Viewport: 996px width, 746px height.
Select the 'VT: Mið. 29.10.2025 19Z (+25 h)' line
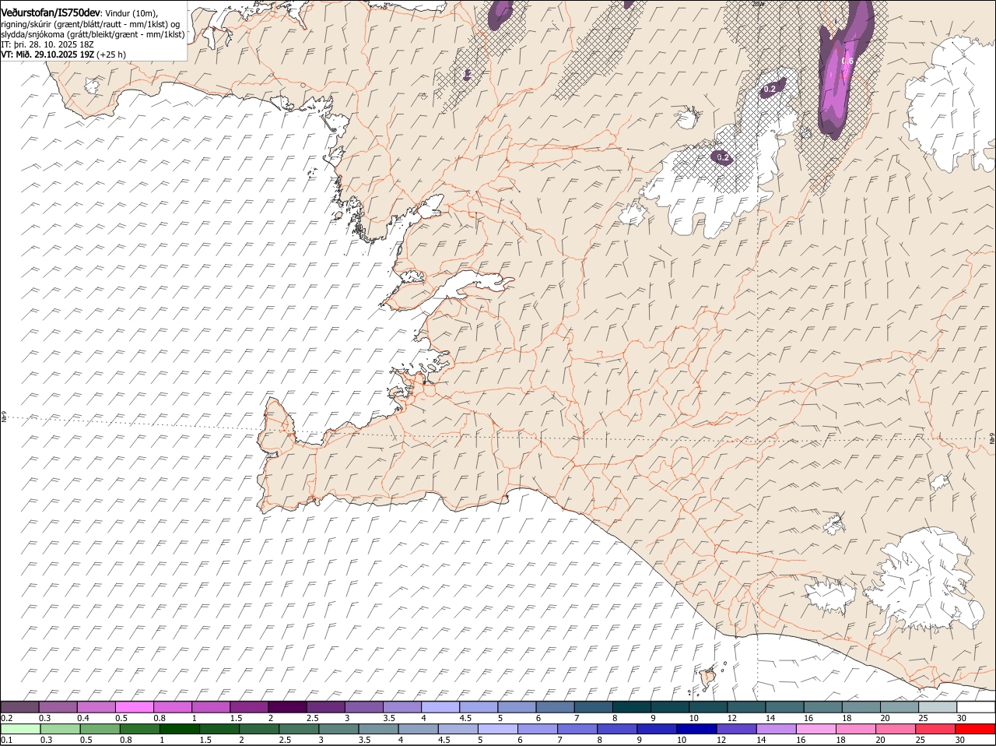63,55
